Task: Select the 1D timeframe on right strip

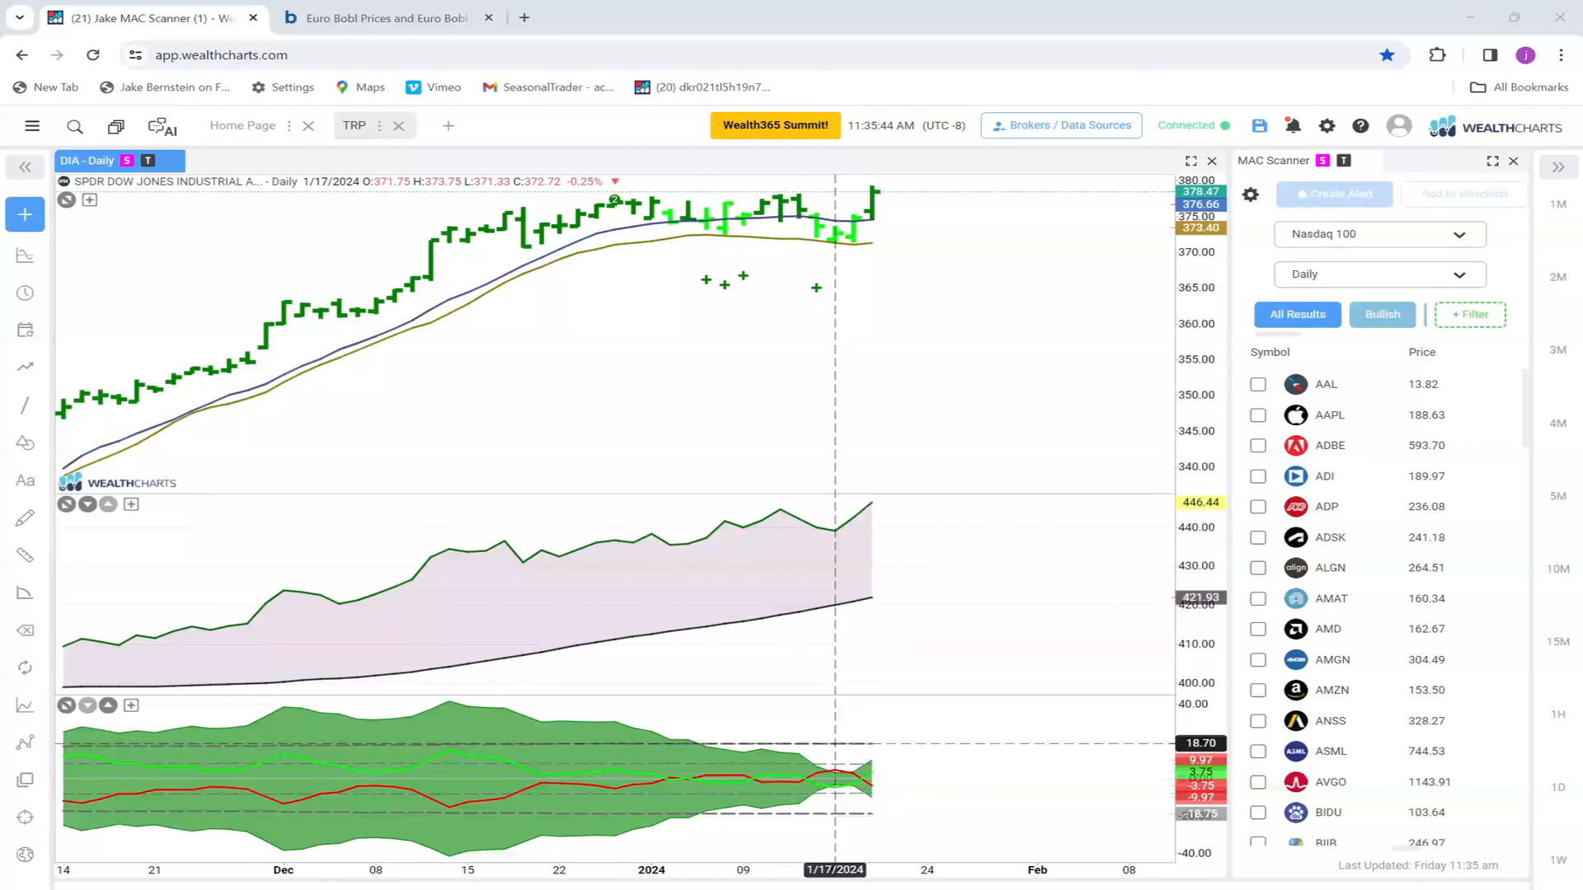Action: [1557, 787]
